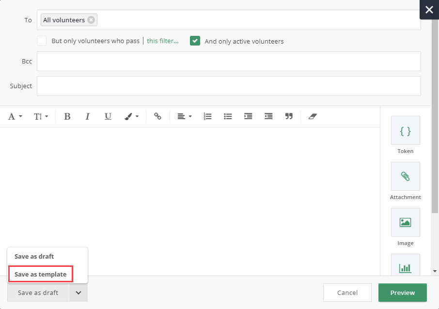This screenshot has width=439, height=309.
Task: Select 'Save as template' menu option
Action: pos(41,274)
